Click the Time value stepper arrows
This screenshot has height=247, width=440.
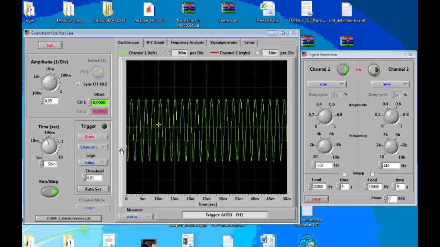(x=41, y=164)
